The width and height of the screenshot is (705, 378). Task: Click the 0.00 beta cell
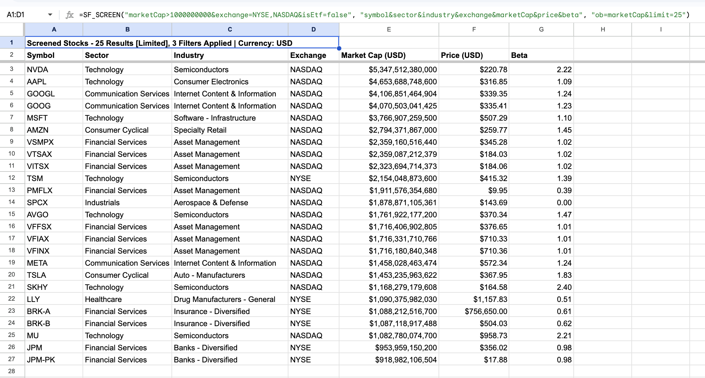tap(541, 202)
